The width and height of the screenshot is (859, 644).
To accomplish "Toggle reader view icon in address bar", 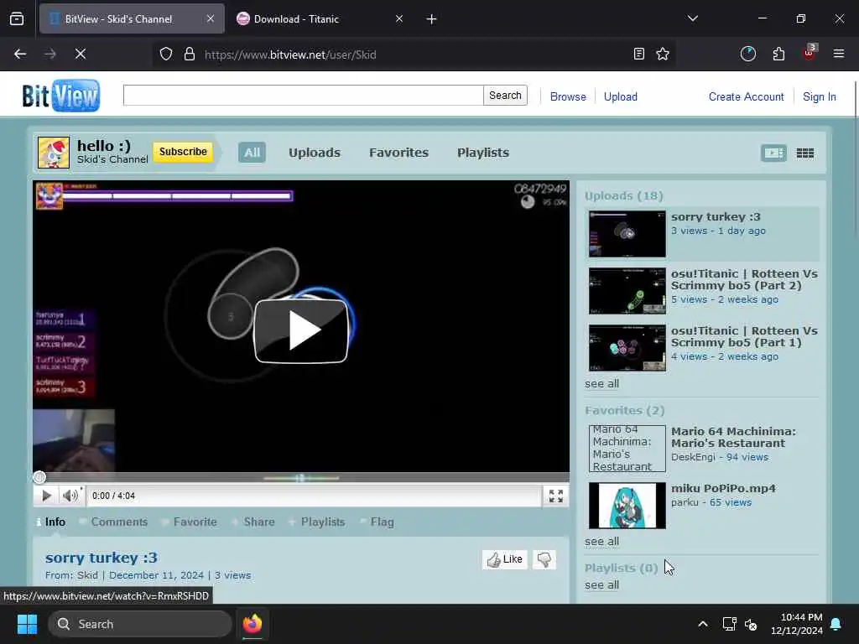I will [x=638, y=54].
